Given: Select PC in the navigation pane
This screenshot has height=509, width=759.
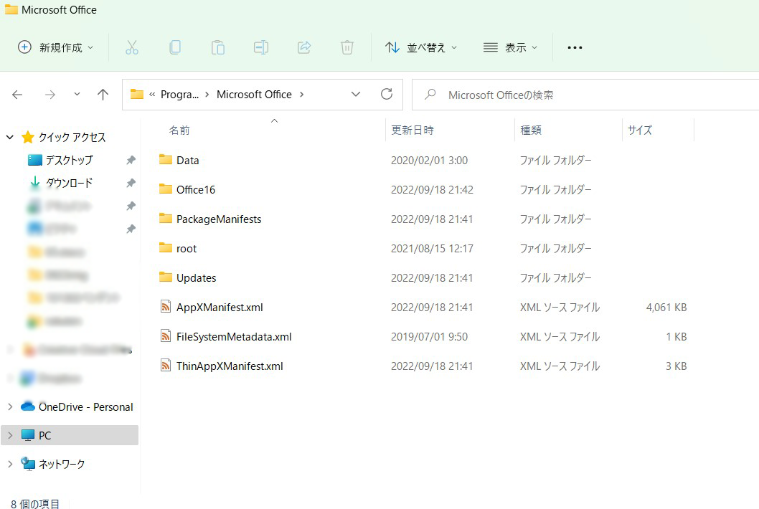Looking at the screenshot, I should coord(44,435).
